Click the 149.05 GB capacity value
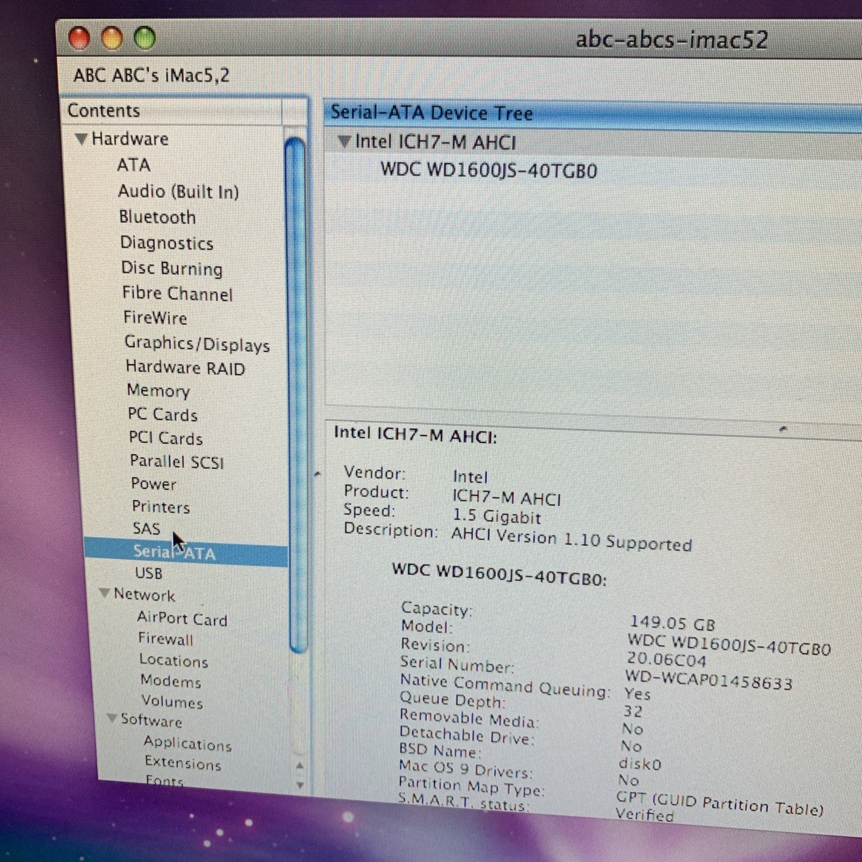The height and width of the screenshot is (862, 862). (672, 623)
